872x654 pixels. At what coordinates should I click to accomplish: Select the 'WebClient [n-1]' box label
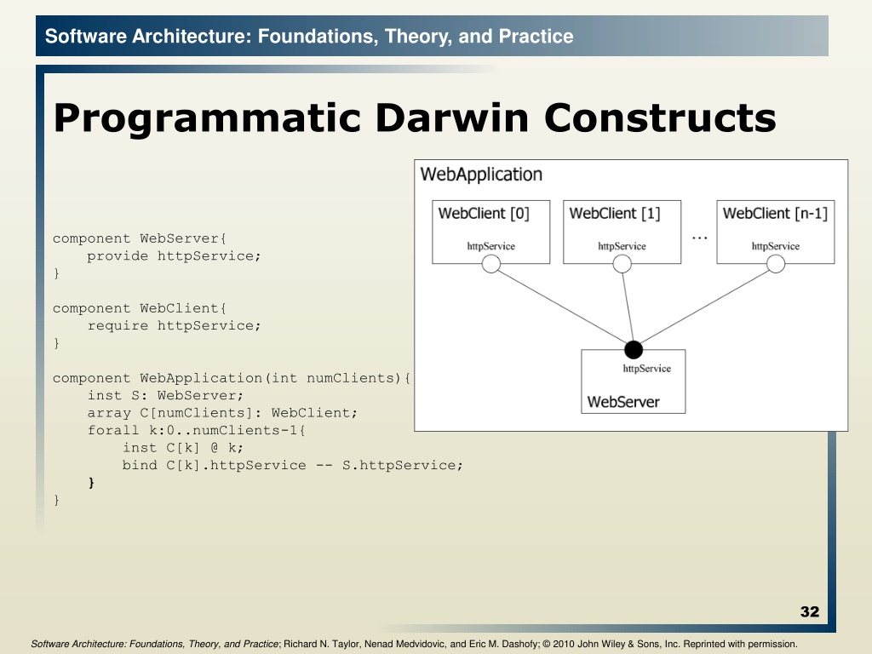coord(775,214)
